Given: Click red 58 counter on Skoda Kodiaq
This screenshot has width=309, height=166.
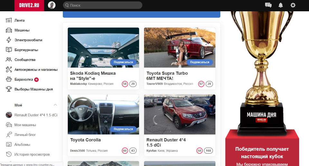Looking at the screenshot, I should [125, 84].
